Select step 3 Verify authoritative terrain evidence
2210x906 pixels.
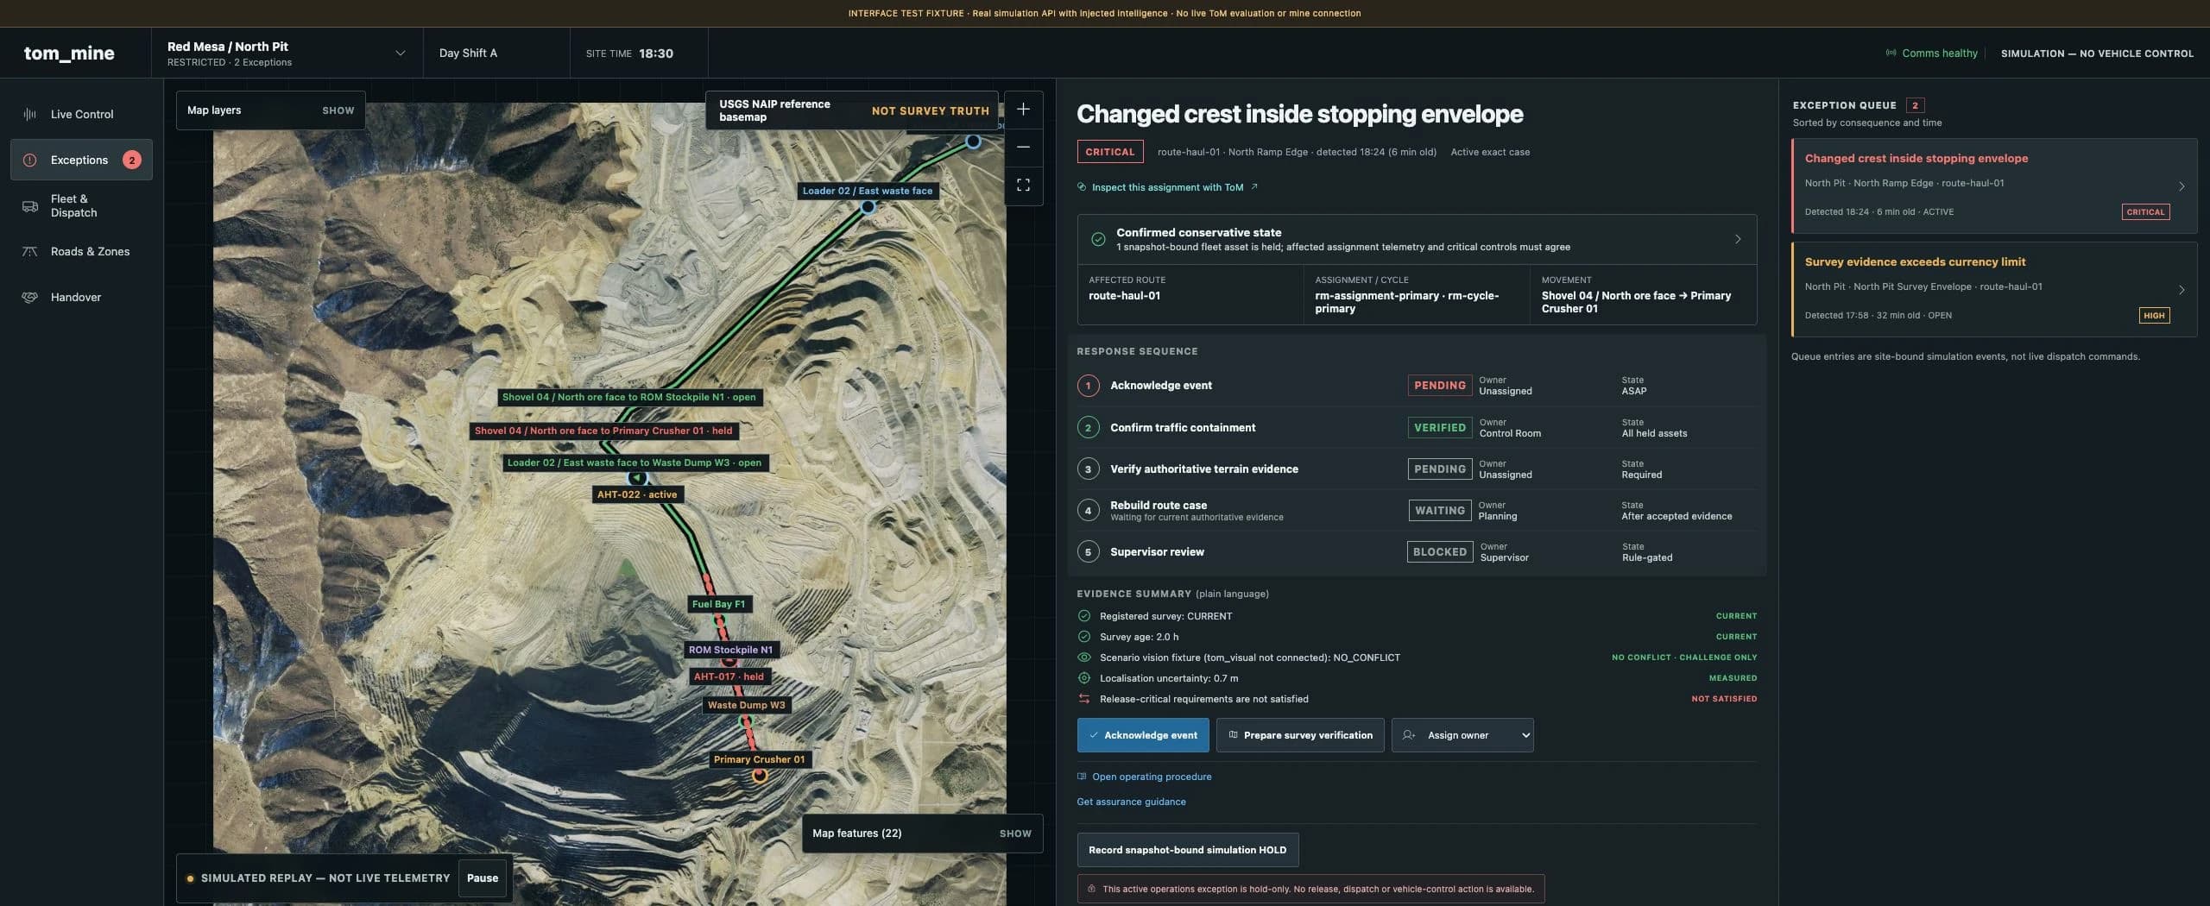(x=1417, y=469)
